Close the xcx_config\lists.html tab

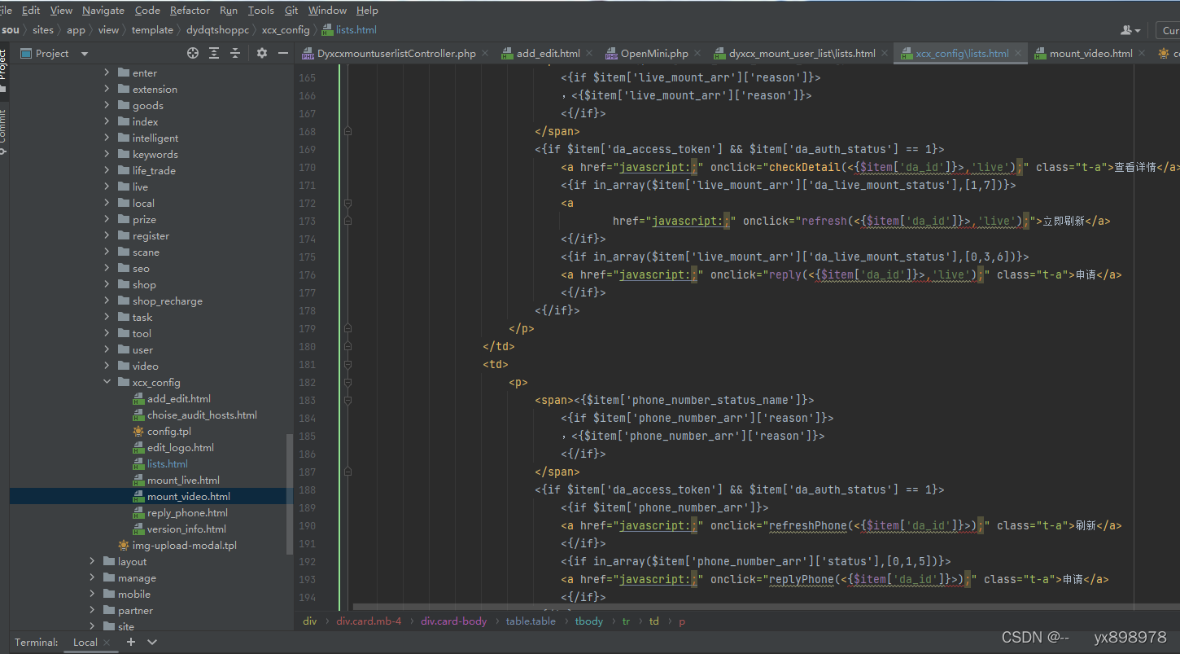[1019, 54]
